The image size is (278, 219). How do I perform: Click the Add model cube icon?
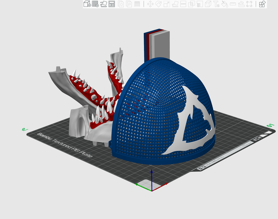click(87, 4)
